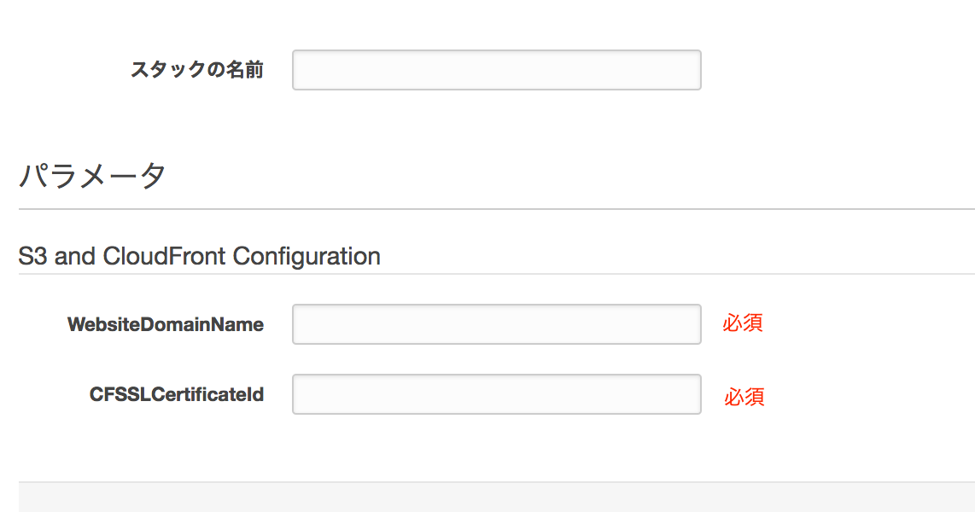Click the S3 and CloudFront Configuration heading

point(199,256)
